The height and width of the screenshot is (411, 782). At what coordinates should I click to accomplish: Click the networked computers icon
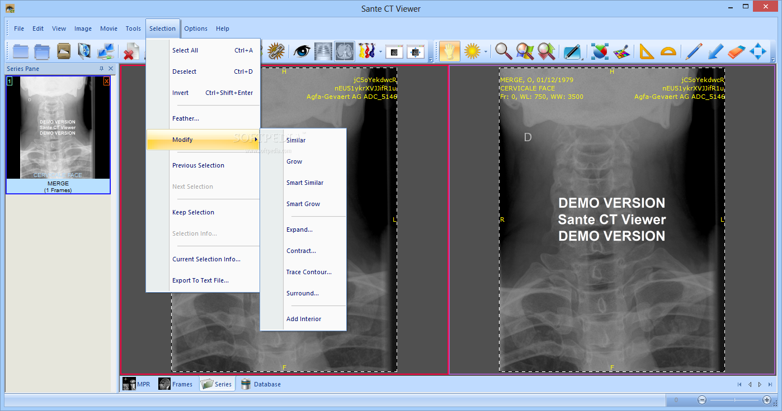click(x=106, y=51)
